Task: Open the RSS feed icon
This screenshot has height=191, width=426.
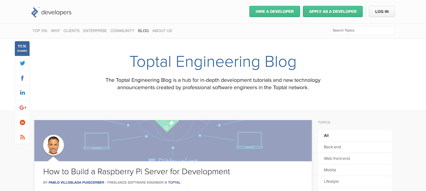Action: click(x=22, y=137)
